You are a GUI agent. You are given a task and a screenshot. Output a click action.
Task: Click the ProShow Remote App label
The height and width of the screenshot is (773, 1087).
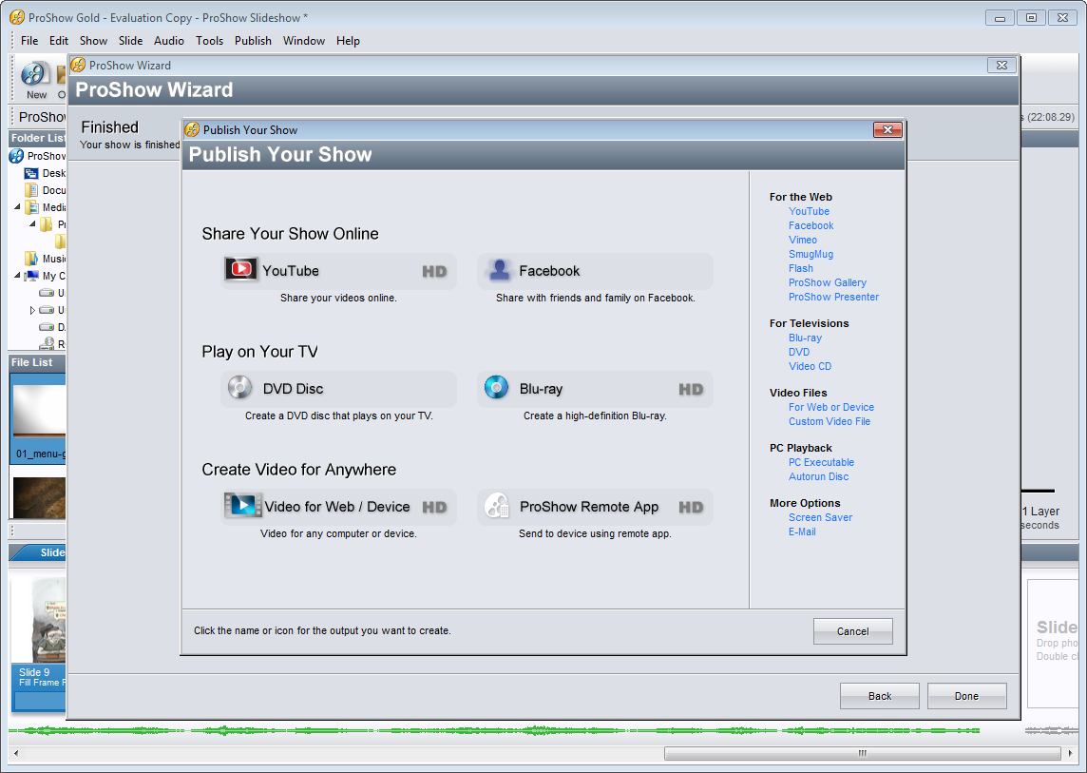tap(589, 507)
